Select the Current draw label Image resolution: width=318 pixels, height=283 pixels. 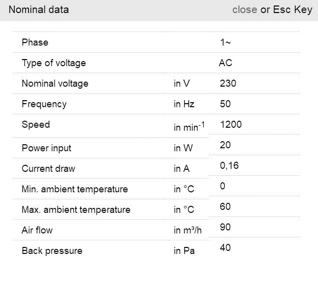pos(48,169)
